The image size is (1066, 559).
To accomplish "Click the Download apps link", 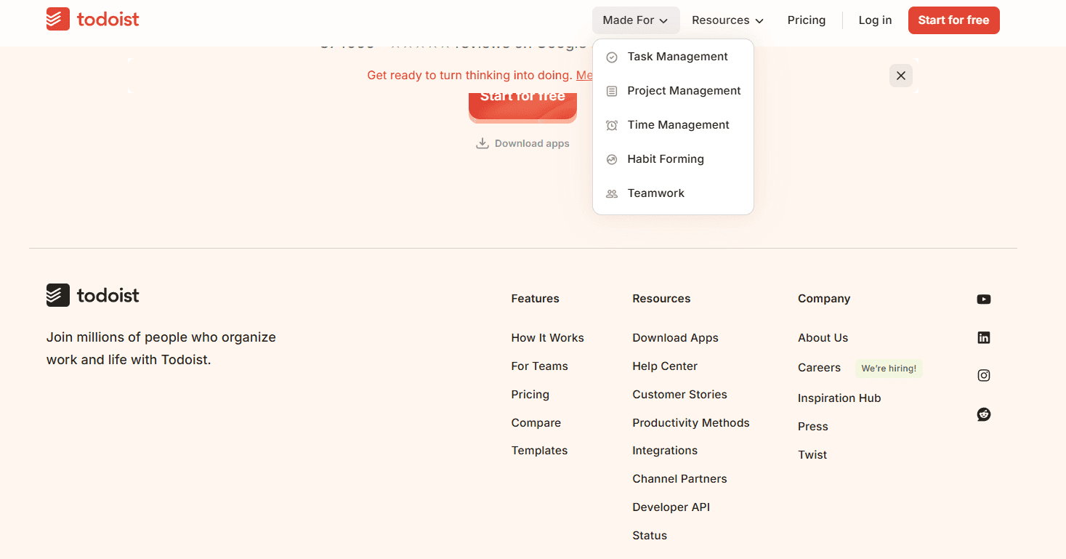I will point(522,143).
